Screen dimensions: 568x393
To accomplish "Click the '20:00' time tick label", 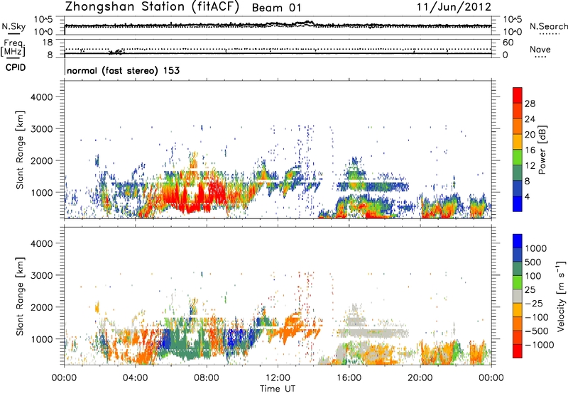I will 420,378.
